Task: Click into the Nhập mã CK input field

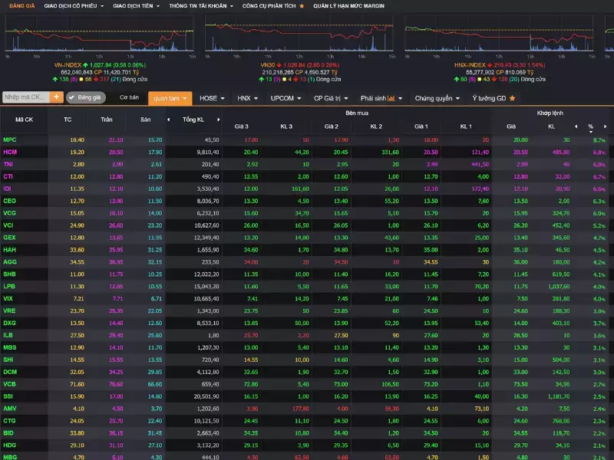Action: [26, 97]
